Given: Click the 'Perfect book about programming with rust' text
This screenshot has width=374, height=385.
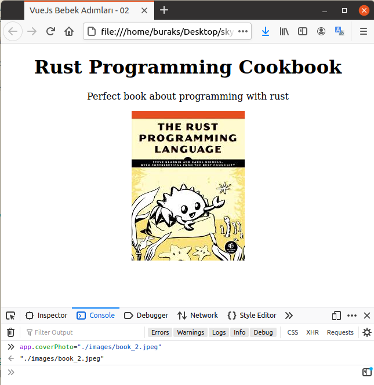Looking at the screenshot, I should pyautogui.click(x=188, y=96).
